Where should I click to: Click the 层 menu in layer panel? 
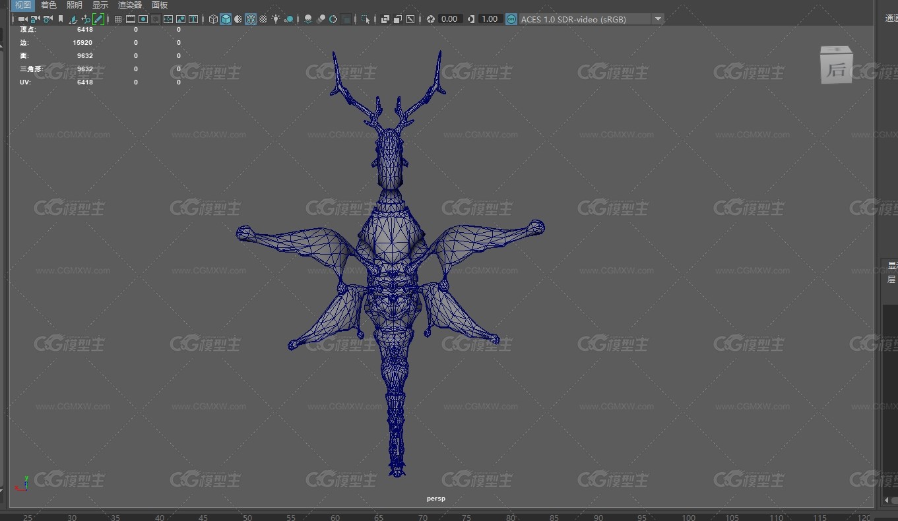[x=891, y=280]
